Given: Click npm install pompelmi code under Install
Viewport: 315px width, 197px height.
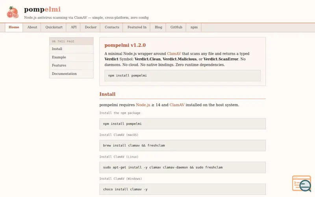Looking at the screenshot, I should pyautogui.click(x=182, y=124).
